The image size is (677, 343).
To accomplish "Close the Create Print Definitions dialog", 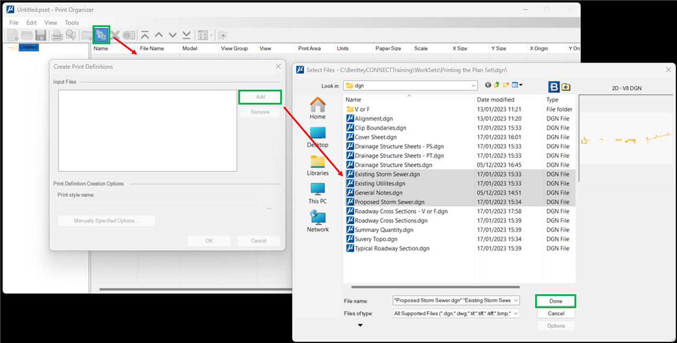I will pyautogui.click(x=278, y=66).
